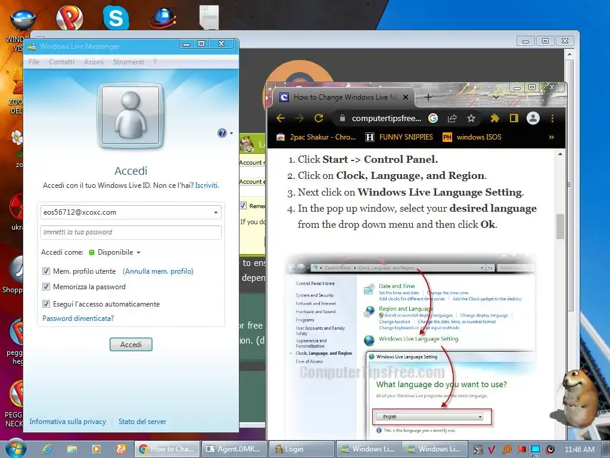
Task: Open 'Stato del server' link
Action: coord(142,422)
